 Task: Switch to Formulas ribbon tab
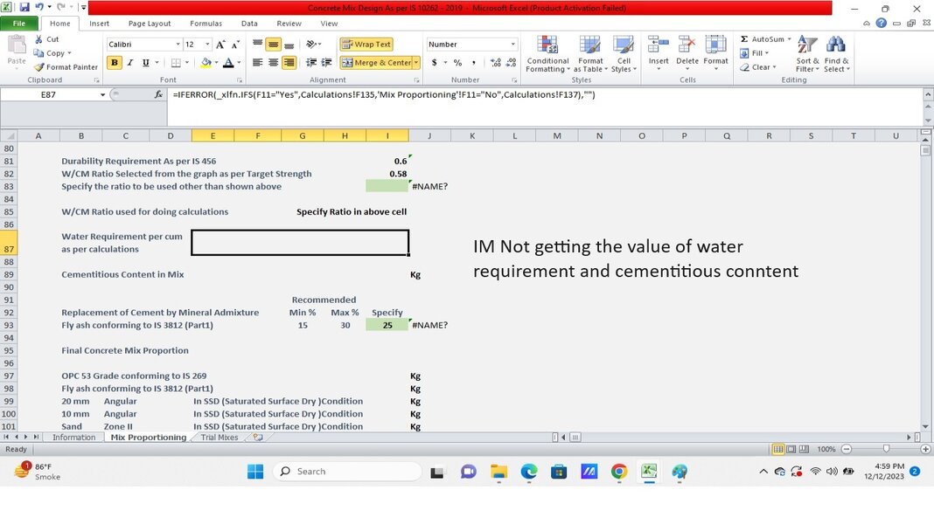point(206,24)
